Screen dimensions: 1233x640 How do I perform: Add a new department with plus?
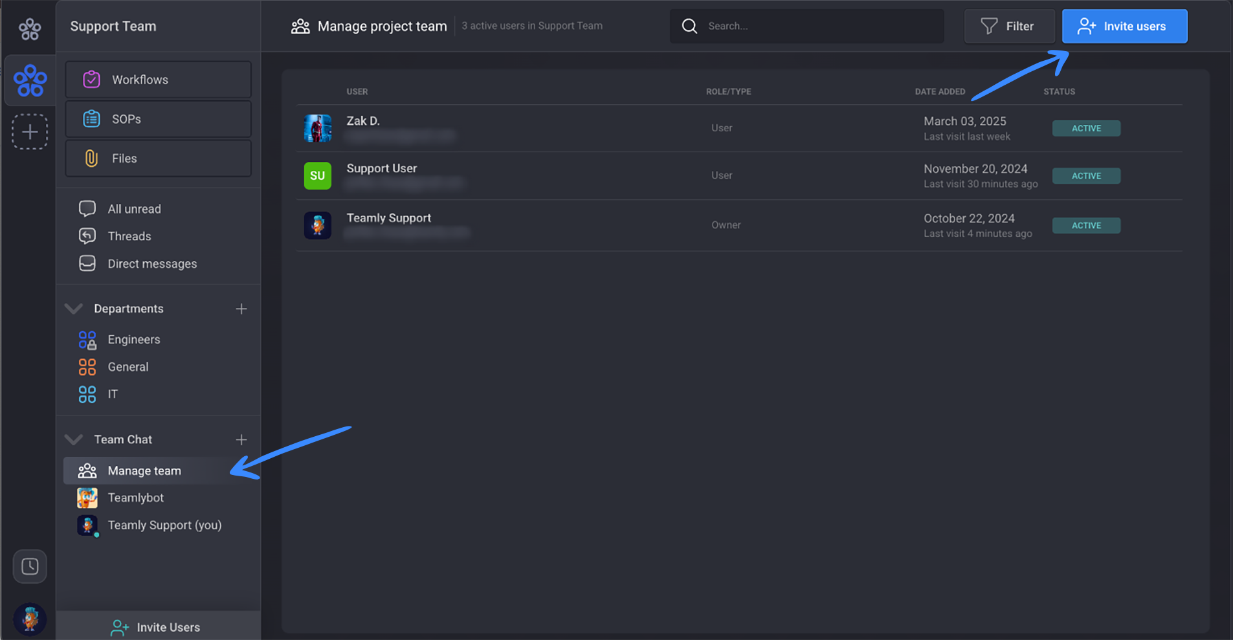[x=241, y=309]
